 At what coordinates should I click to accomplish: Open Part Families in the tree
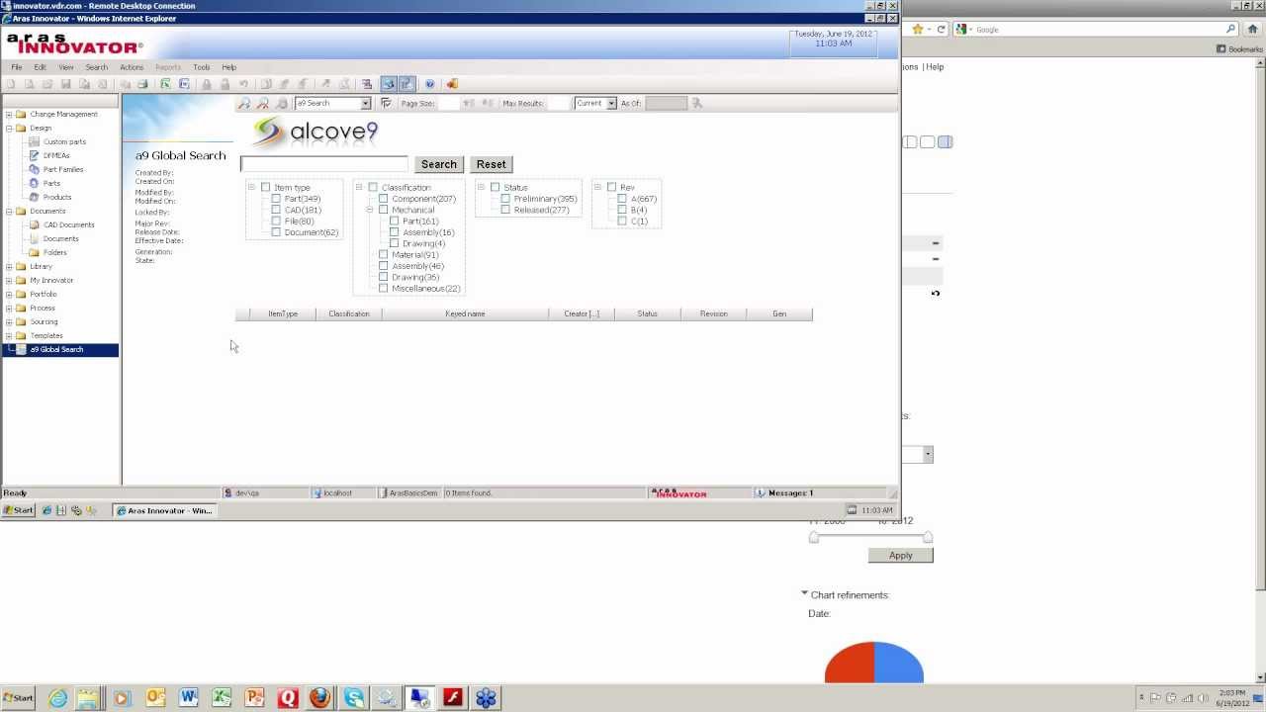63,169
